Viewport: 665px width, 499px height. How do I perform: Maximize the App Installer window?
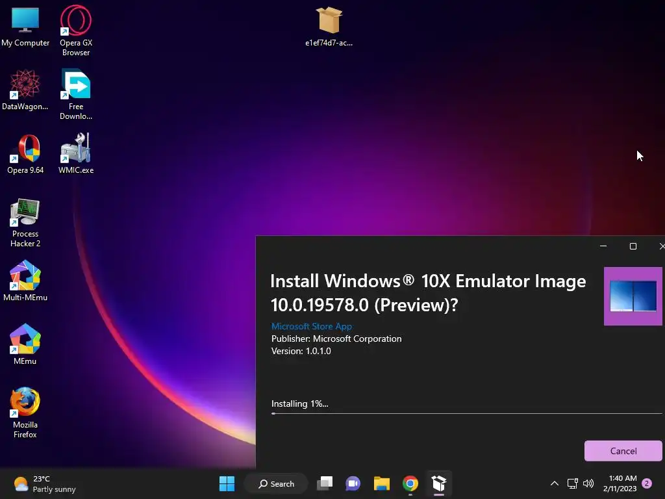tap(633, 246)
